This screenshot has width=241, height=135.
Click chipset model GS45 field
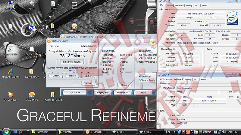[x=210, y=97]
